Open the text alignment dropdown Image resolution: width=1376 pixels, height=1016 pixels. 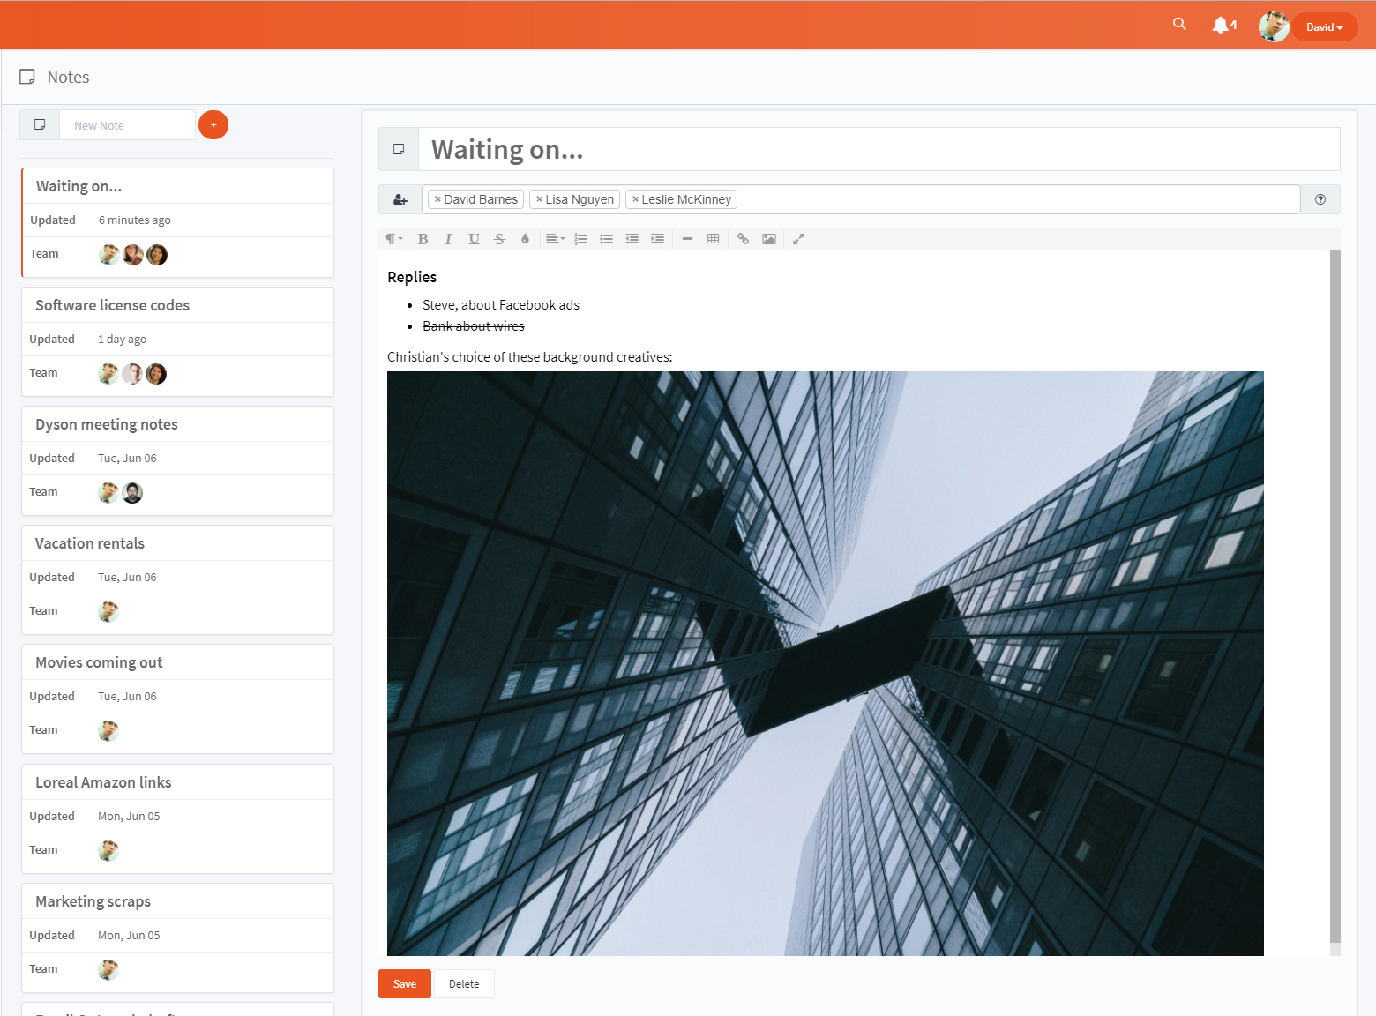tap(555, 239)
